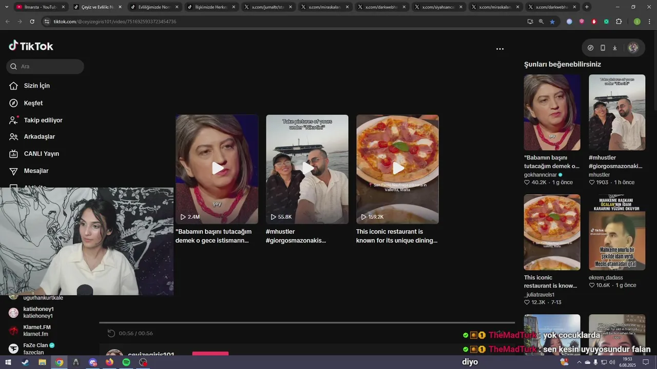
Task: Seek on the video progress bar
Action: tap(307, 323)
